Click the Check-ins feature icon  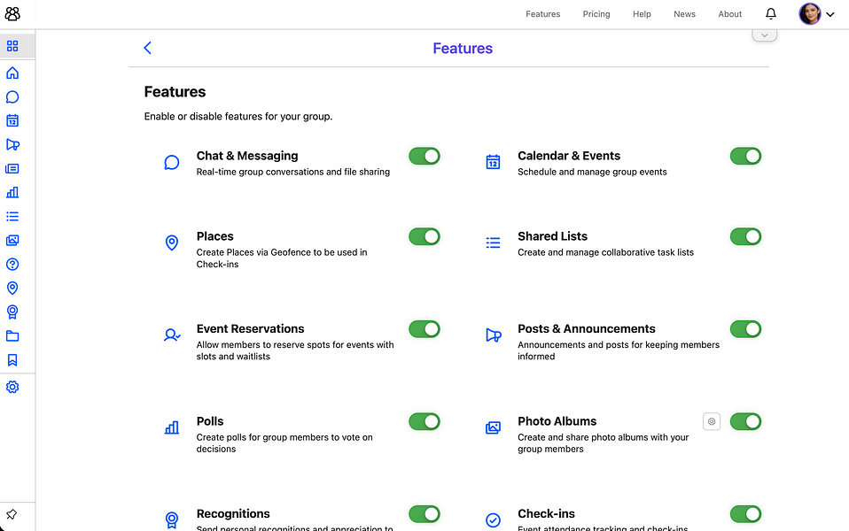pos(493,520)
